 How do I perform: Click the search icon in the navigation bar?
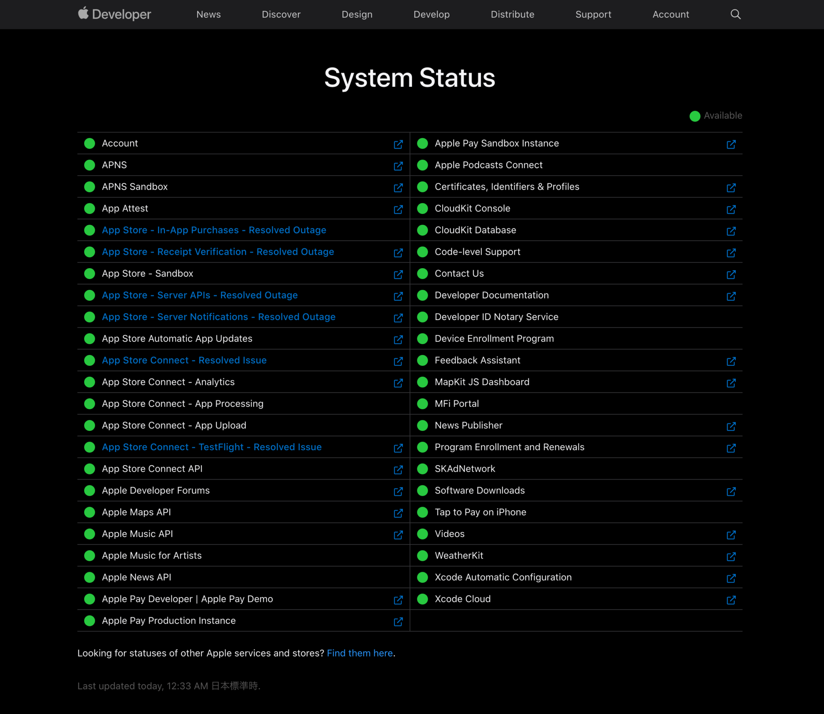(736, 14)
